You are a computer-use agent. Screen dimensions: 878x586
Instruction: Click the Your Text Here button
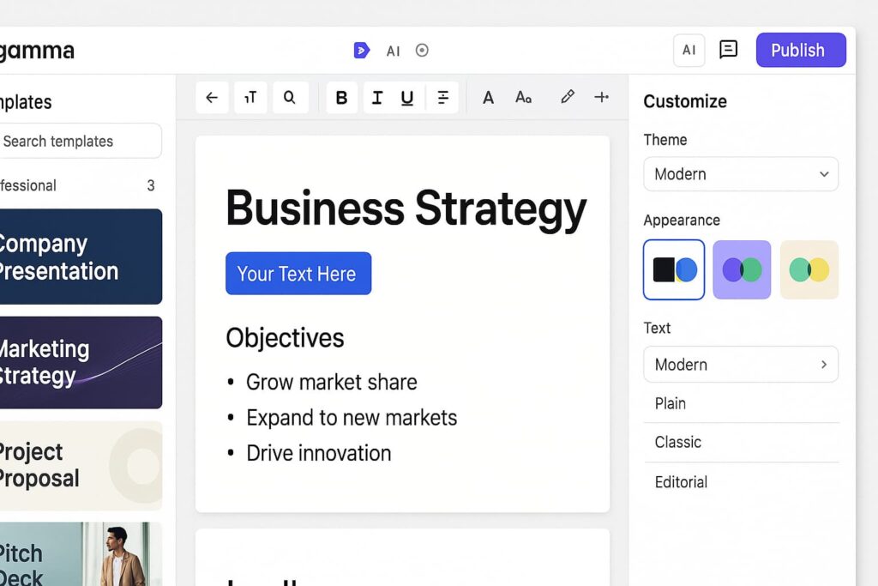(298, 274)
